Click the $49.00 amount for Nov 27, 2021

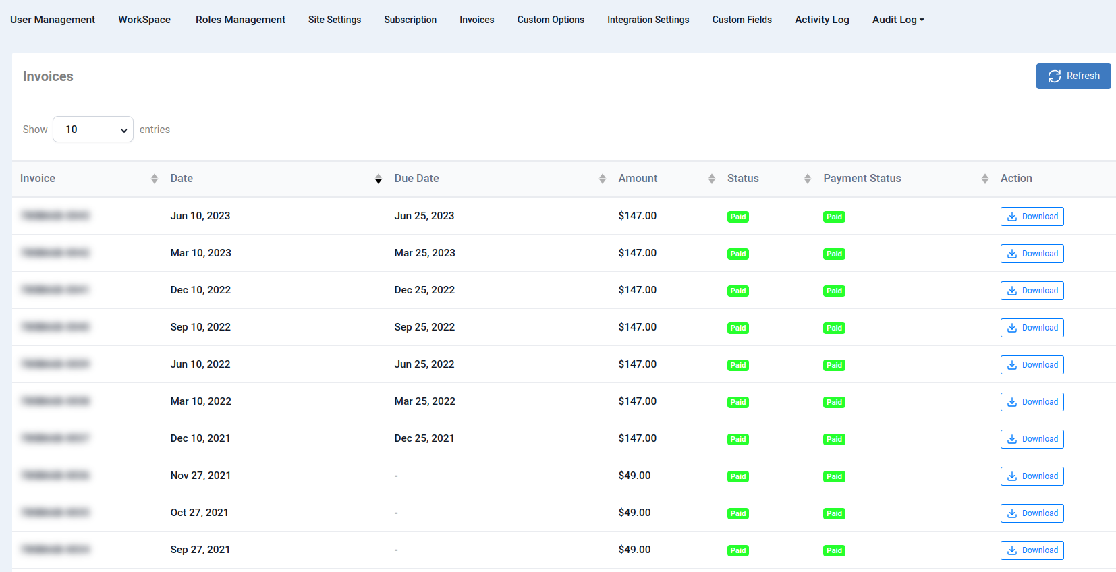[635, 476]
